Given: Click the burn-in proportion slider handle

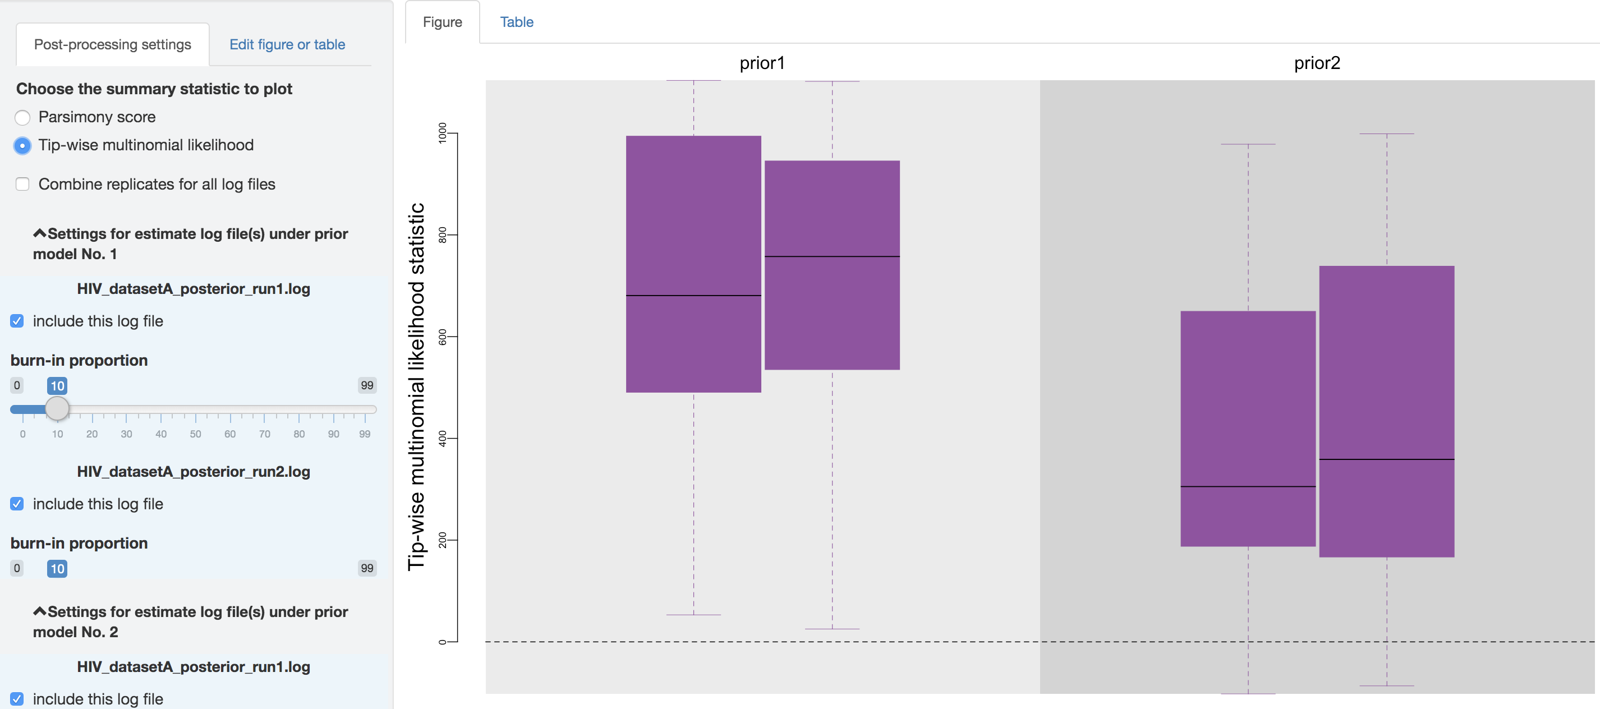Looking at the screenshot, I should coord(57,408).
